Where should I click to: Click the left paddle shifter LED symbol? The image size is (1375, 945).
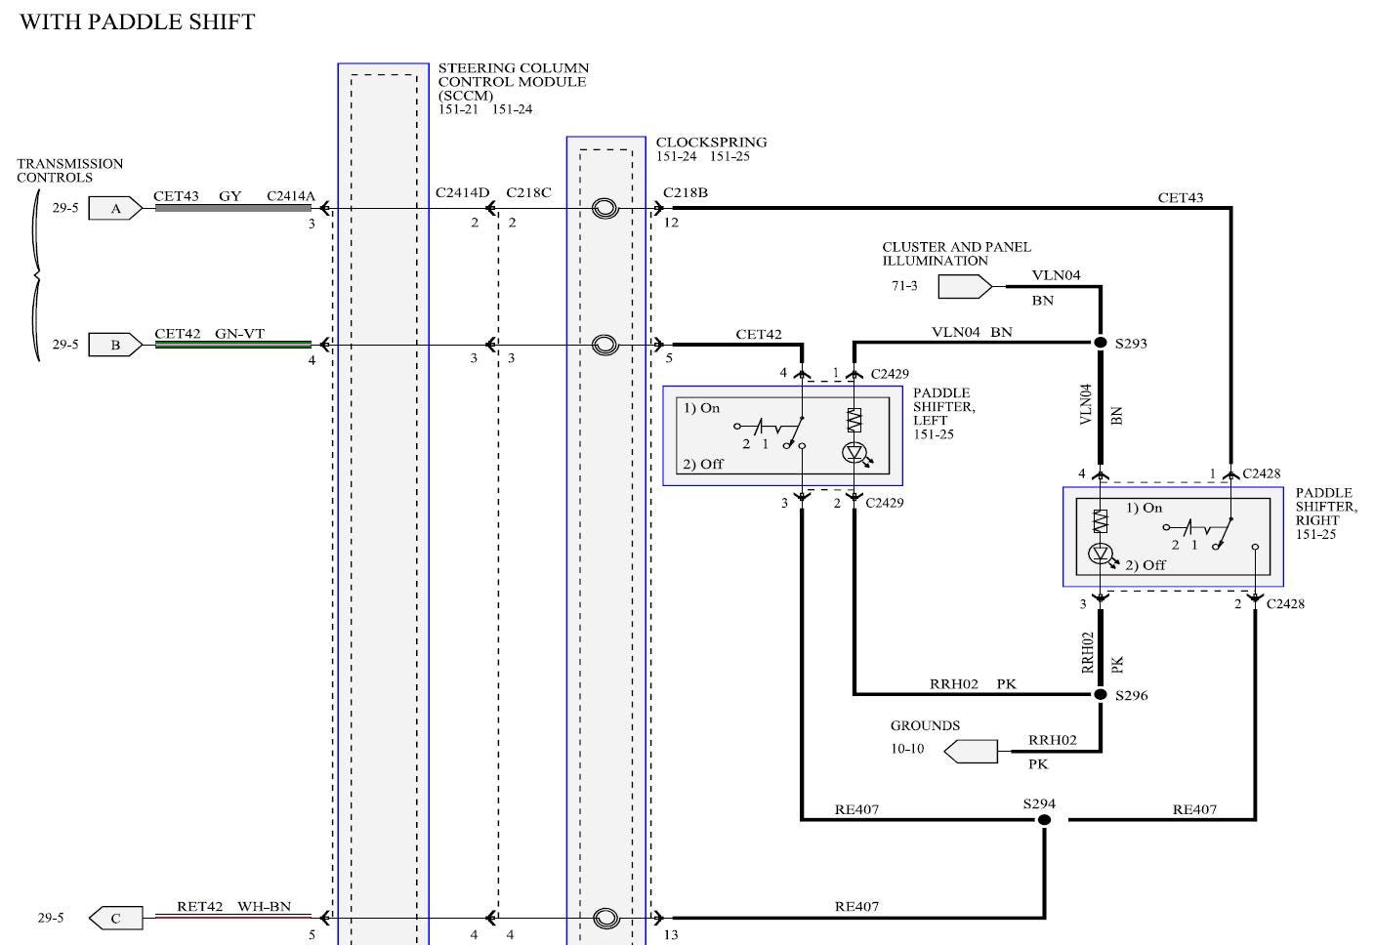(854, 452)
